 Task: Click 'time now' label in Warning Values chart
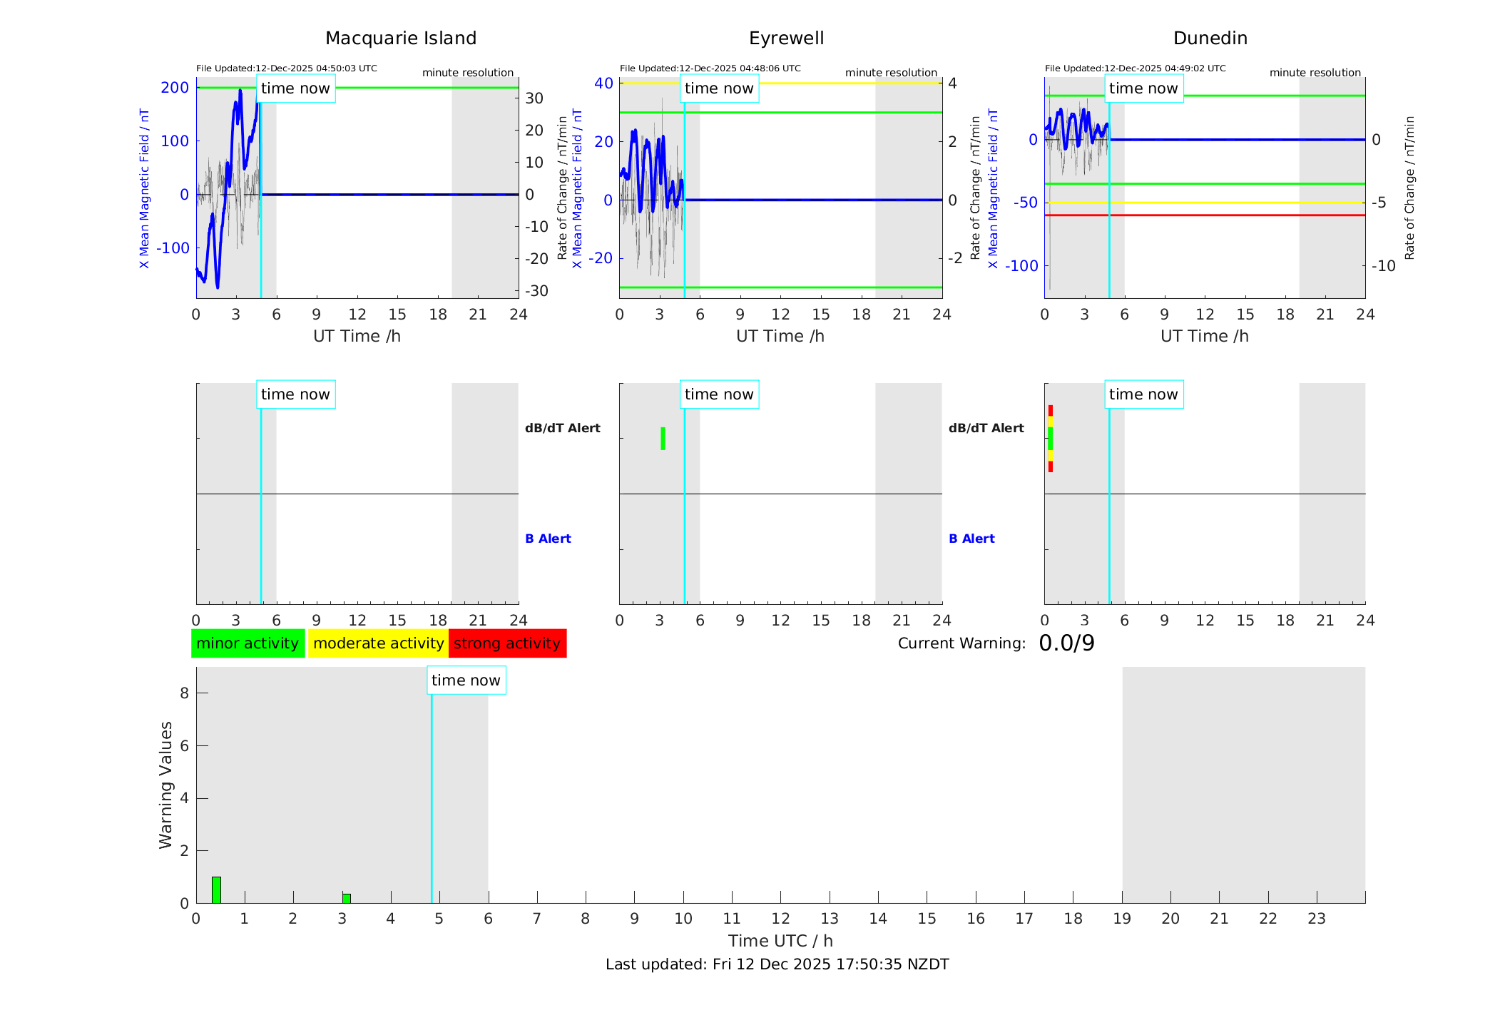click(x=466, y=680)
